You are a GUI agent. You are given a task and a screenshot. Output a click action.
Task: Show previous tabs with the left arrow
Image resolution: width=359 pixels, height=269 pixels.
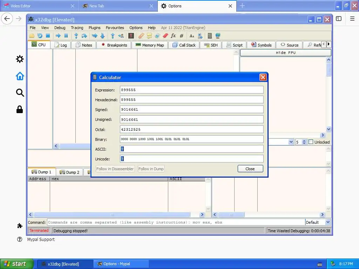coord(324,44)
